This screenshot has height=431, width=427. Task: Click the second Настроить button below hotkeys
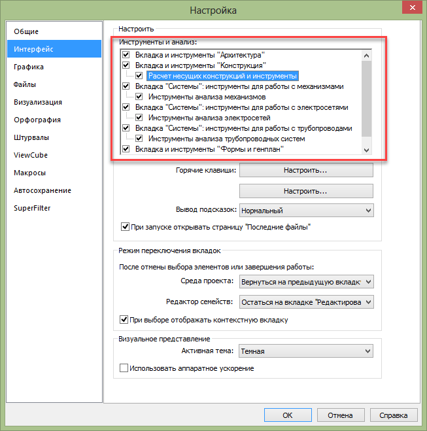tap(306, 191)
